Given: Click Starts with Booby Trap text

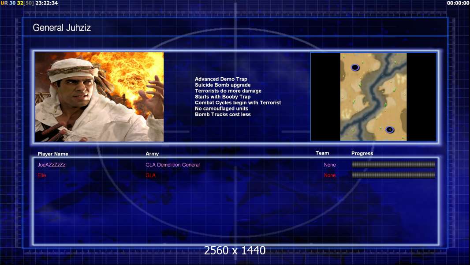Looking at the screenshot, I should coord(223,97).
